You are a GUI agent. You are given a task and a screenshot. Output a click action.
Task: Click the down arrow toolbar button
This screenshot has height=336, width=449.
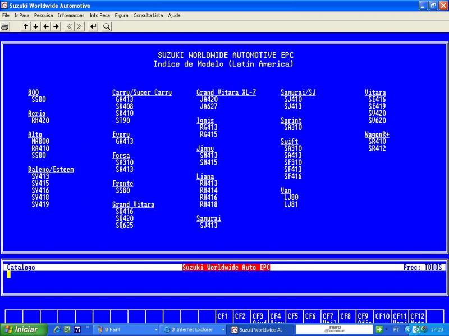pos(36,26)
